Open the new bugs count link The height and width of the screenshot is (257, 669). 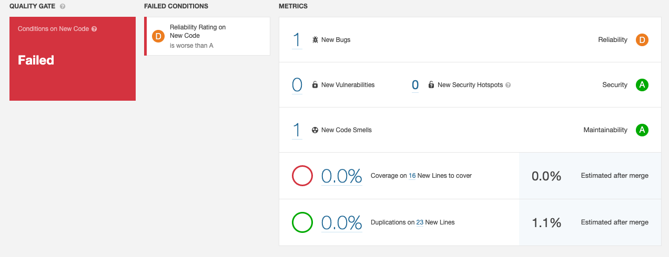(x=297, y=40)
